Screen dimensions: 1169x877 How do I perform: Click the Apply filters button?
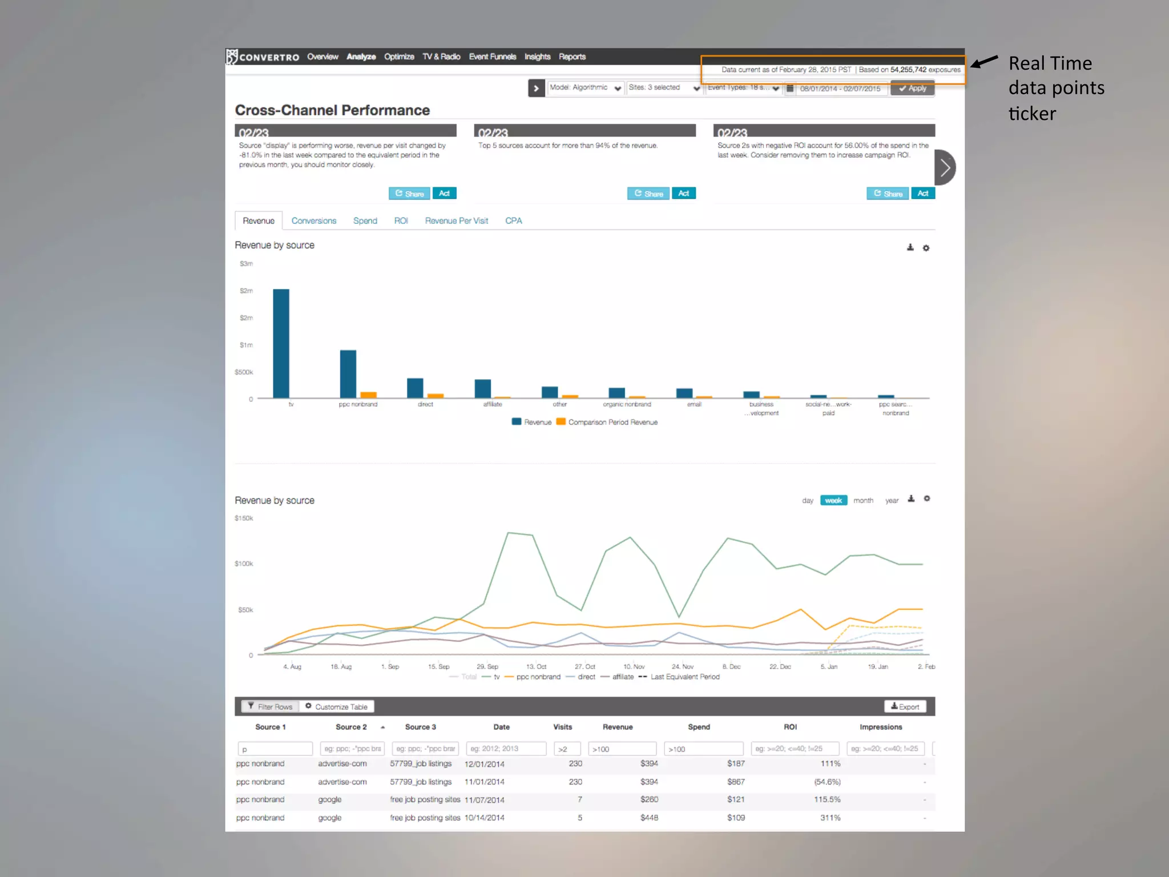(x=912, y=88)
